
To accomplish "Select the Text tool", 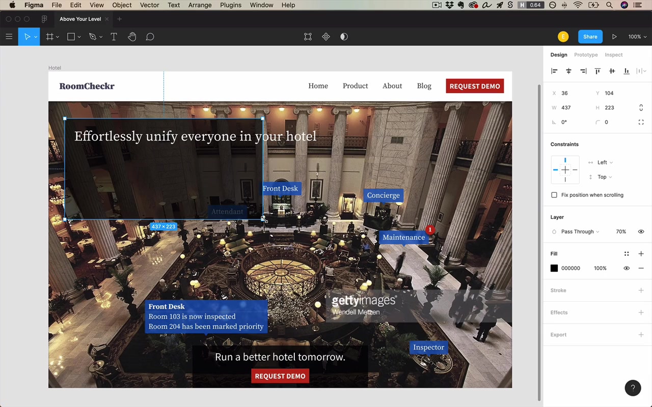I will click(x=114, y=37).
